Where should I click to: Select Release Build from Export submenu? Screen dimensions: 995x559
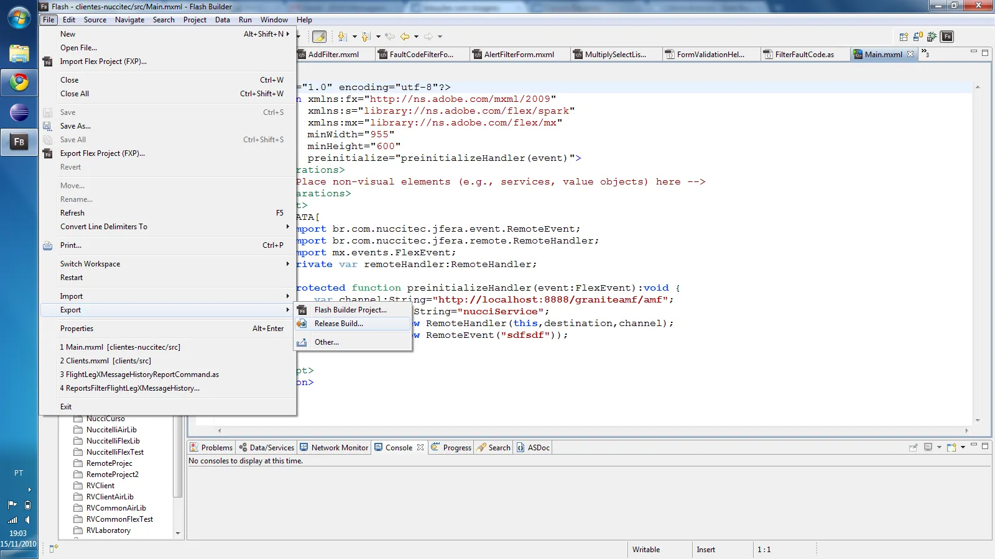338,324
